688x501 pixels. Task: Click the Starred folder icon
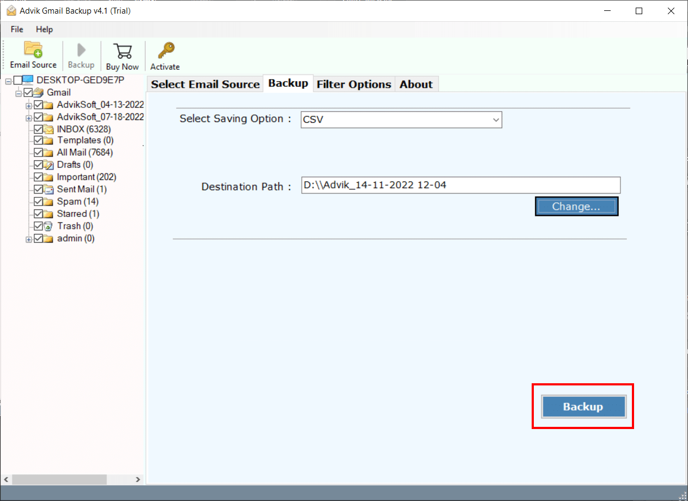[x=48, y=214]
